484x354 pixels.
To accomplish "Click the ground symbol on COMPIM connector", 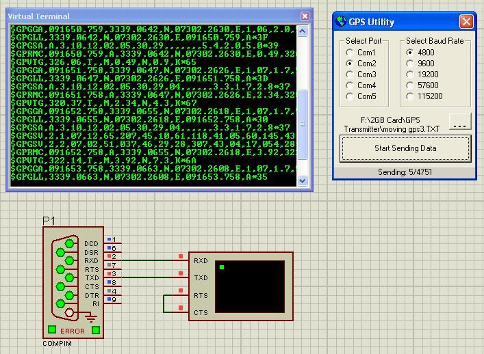I will [x=90, y=316].
